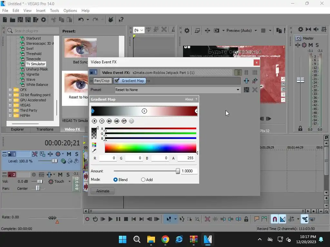
Task: Click the Stop button in transport bar
Action: (126, 219)
